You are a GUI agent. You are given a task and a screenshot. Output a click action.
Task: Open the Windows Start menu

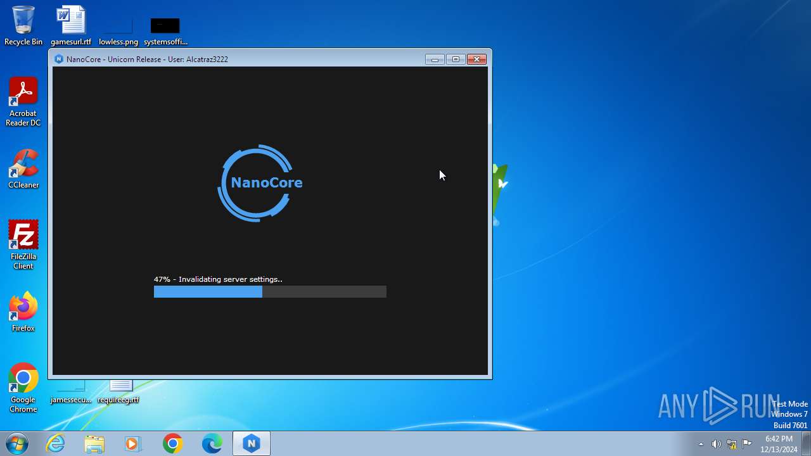pos(17,444)
